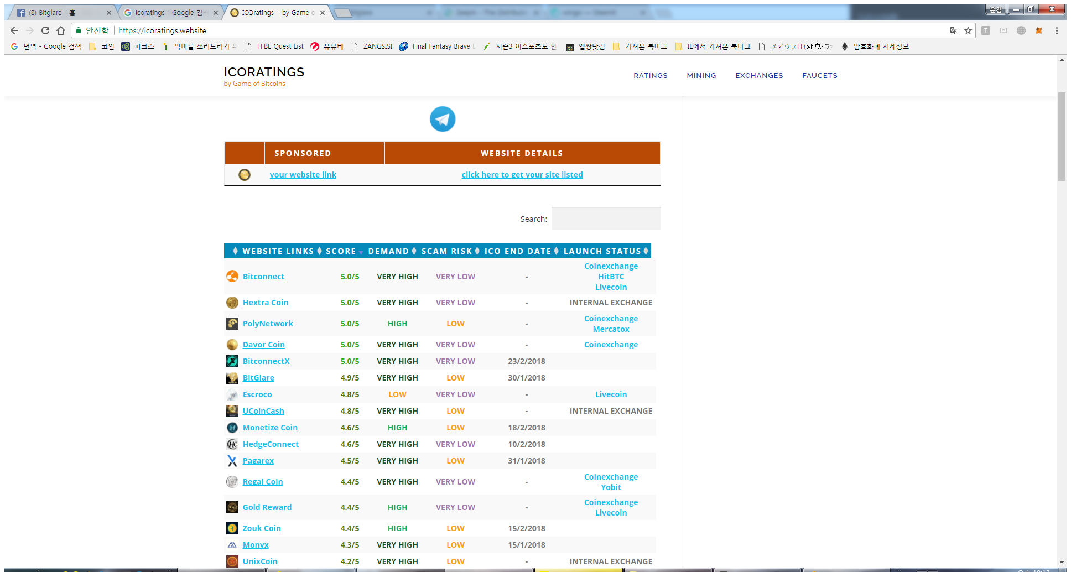Click the Davor Coin logo icon
This screenshot has width=1071, height=572.
click(232, 345)
